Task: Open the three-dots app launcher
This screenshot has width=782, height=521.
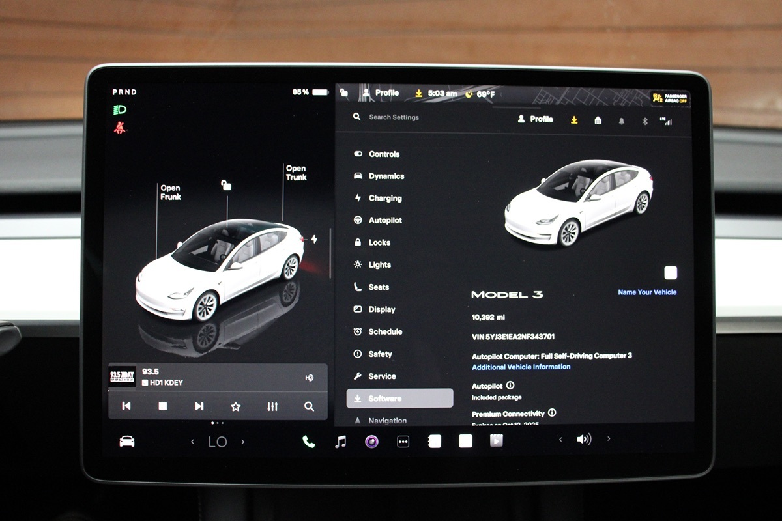Action: 403,442
